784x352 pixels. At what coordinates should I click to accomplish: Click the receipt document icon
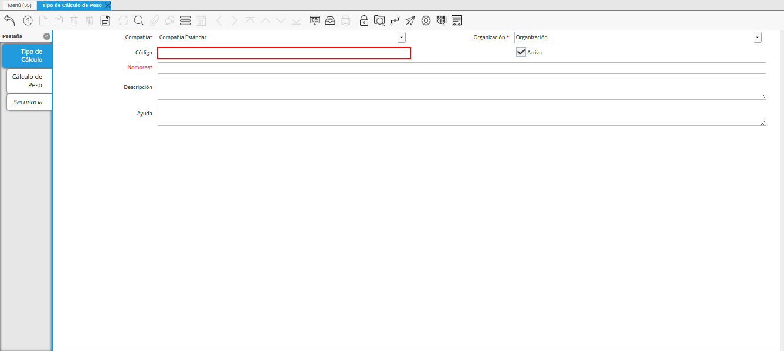click(457, 20)
